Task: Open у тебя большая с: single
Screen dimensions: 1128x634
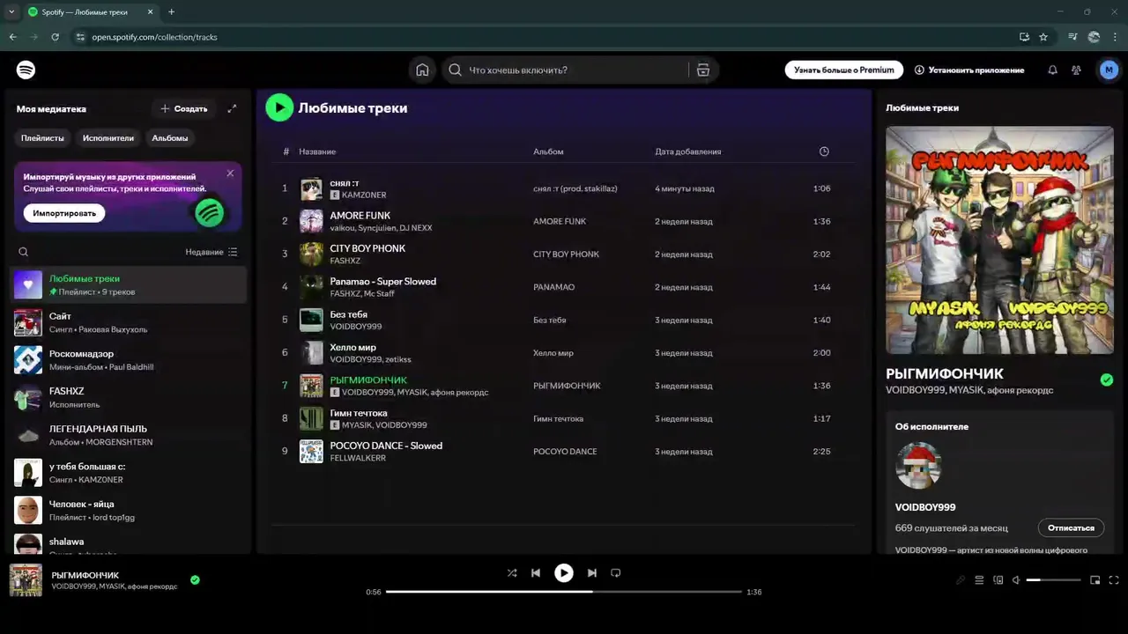Action: (x=130, y=473)
